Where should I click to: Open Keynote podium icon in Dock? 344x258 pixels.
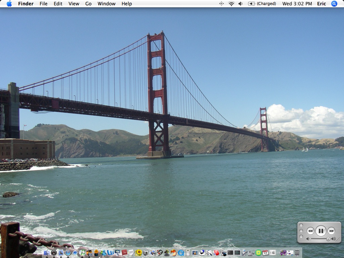click(117, 253)
